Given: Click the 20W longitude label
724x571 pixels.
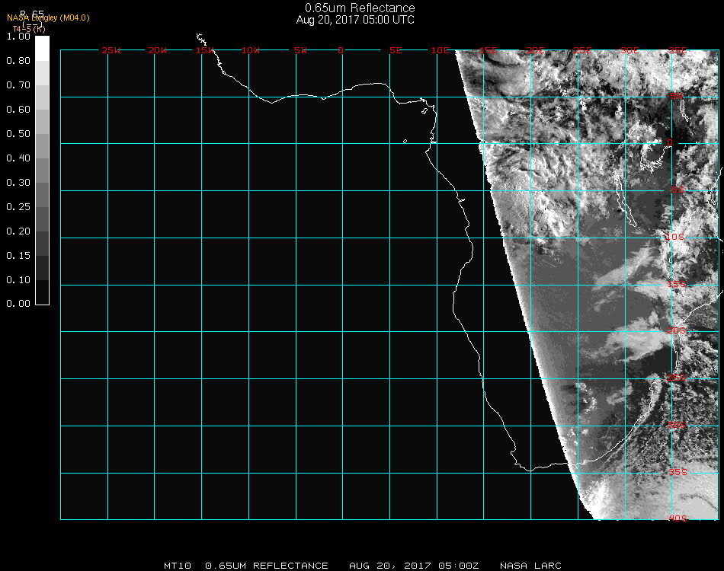Looking at the screenshot, I should (x=158, y=50).
